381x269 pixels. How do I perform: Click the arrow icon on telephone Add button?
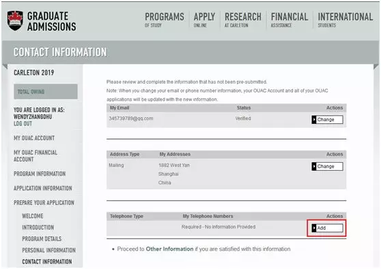point(314,228)
